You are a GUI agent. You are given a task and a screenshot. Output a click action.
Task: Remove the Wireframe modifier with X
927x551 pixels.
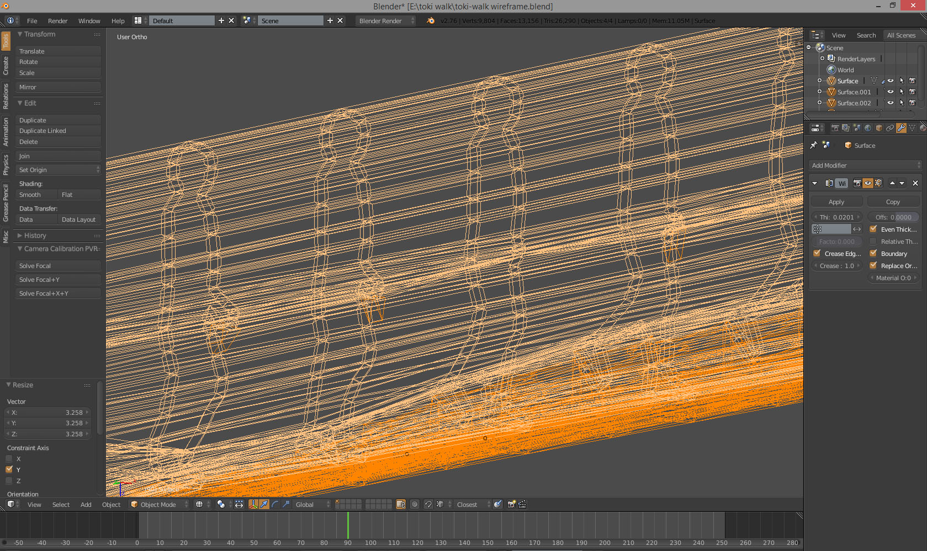pos(915,183)
